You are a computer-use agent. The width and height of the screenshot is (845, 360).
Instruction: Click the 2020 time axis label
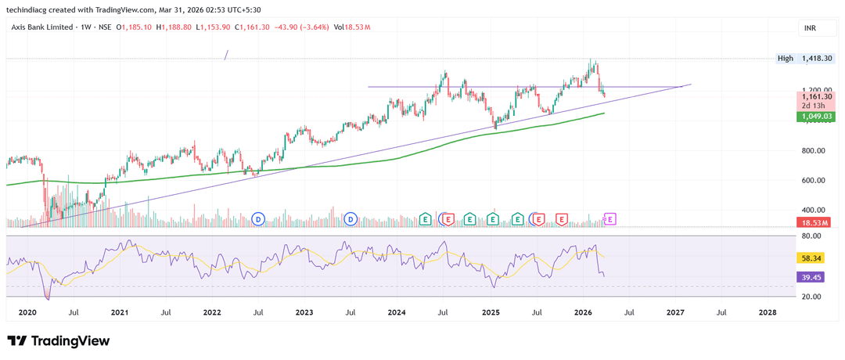27,312
